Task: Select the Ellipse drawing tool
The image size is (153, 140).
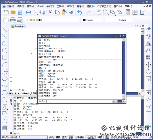Action: tap(5, 93)
